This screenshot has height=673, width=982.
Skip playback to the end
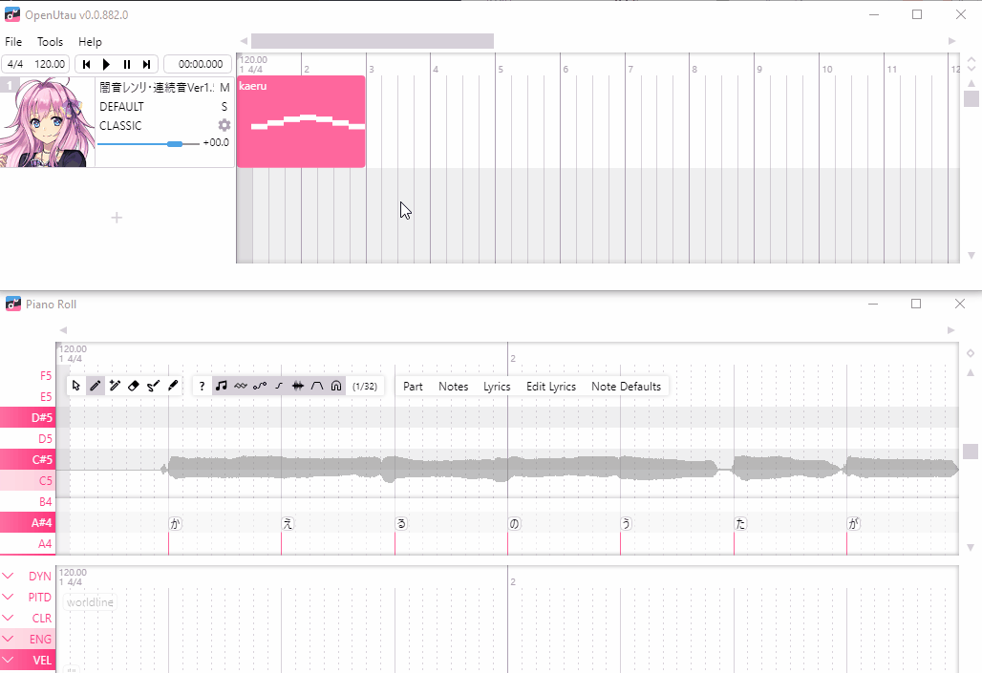(146, 64)
